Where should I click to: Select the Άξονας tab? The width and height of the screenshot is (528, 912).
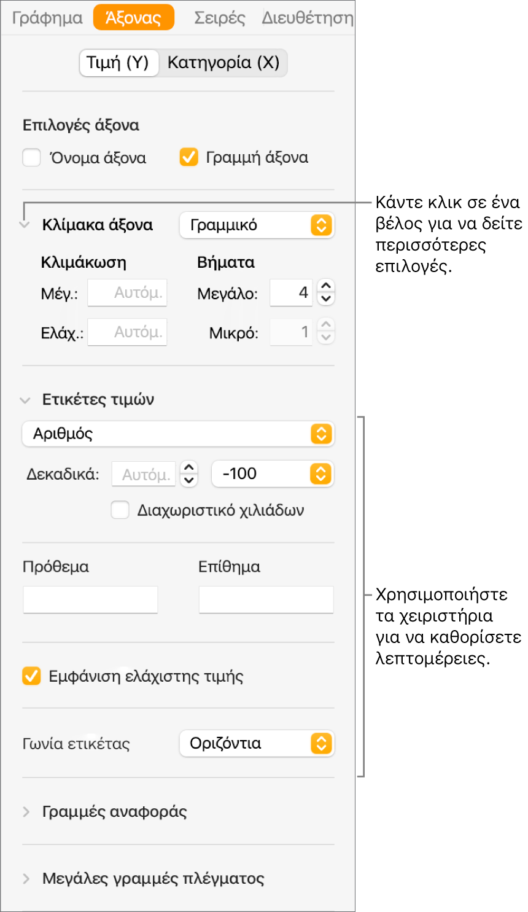133,18
